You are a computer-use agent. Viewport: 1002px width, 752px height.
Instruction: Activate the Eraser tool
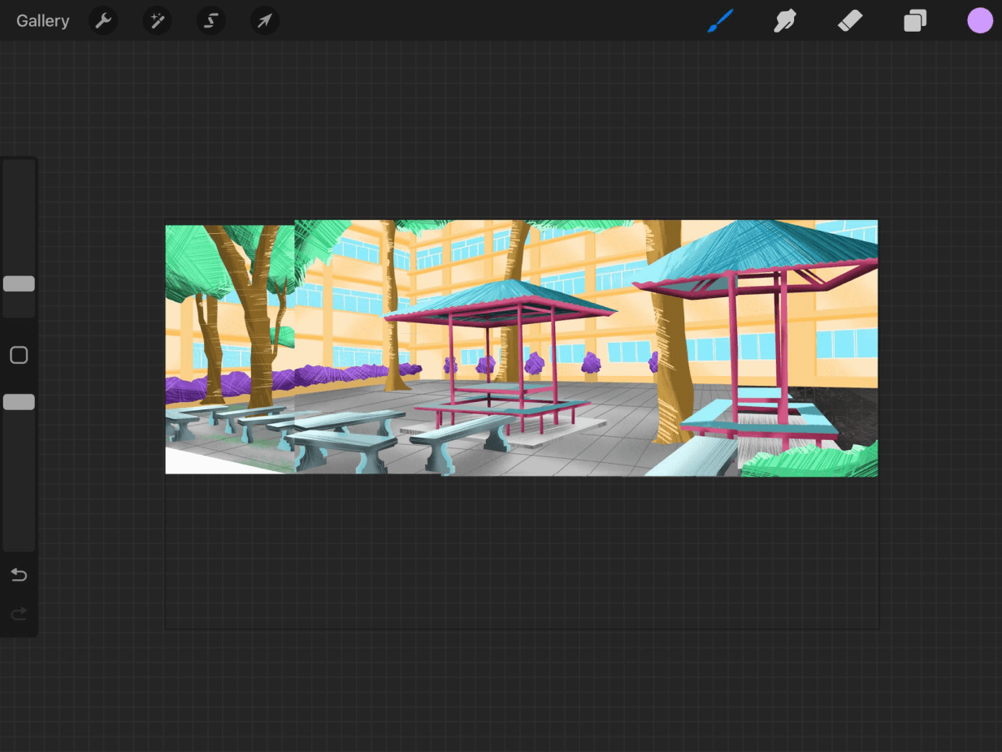click(x=850, y=20)
